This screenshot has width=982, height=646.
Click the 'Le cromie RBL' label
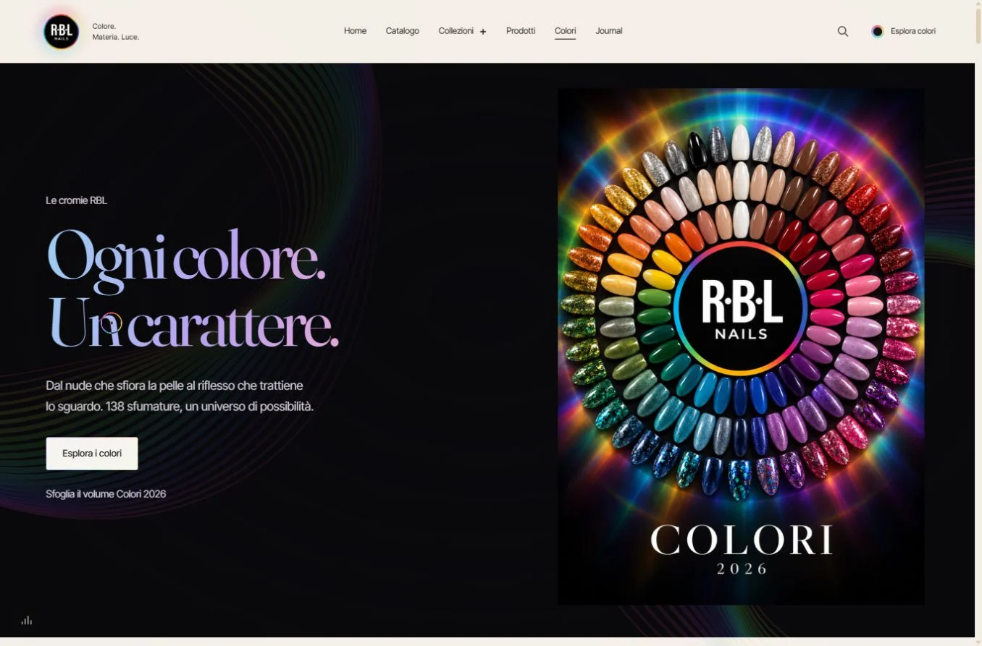(76, 200)
